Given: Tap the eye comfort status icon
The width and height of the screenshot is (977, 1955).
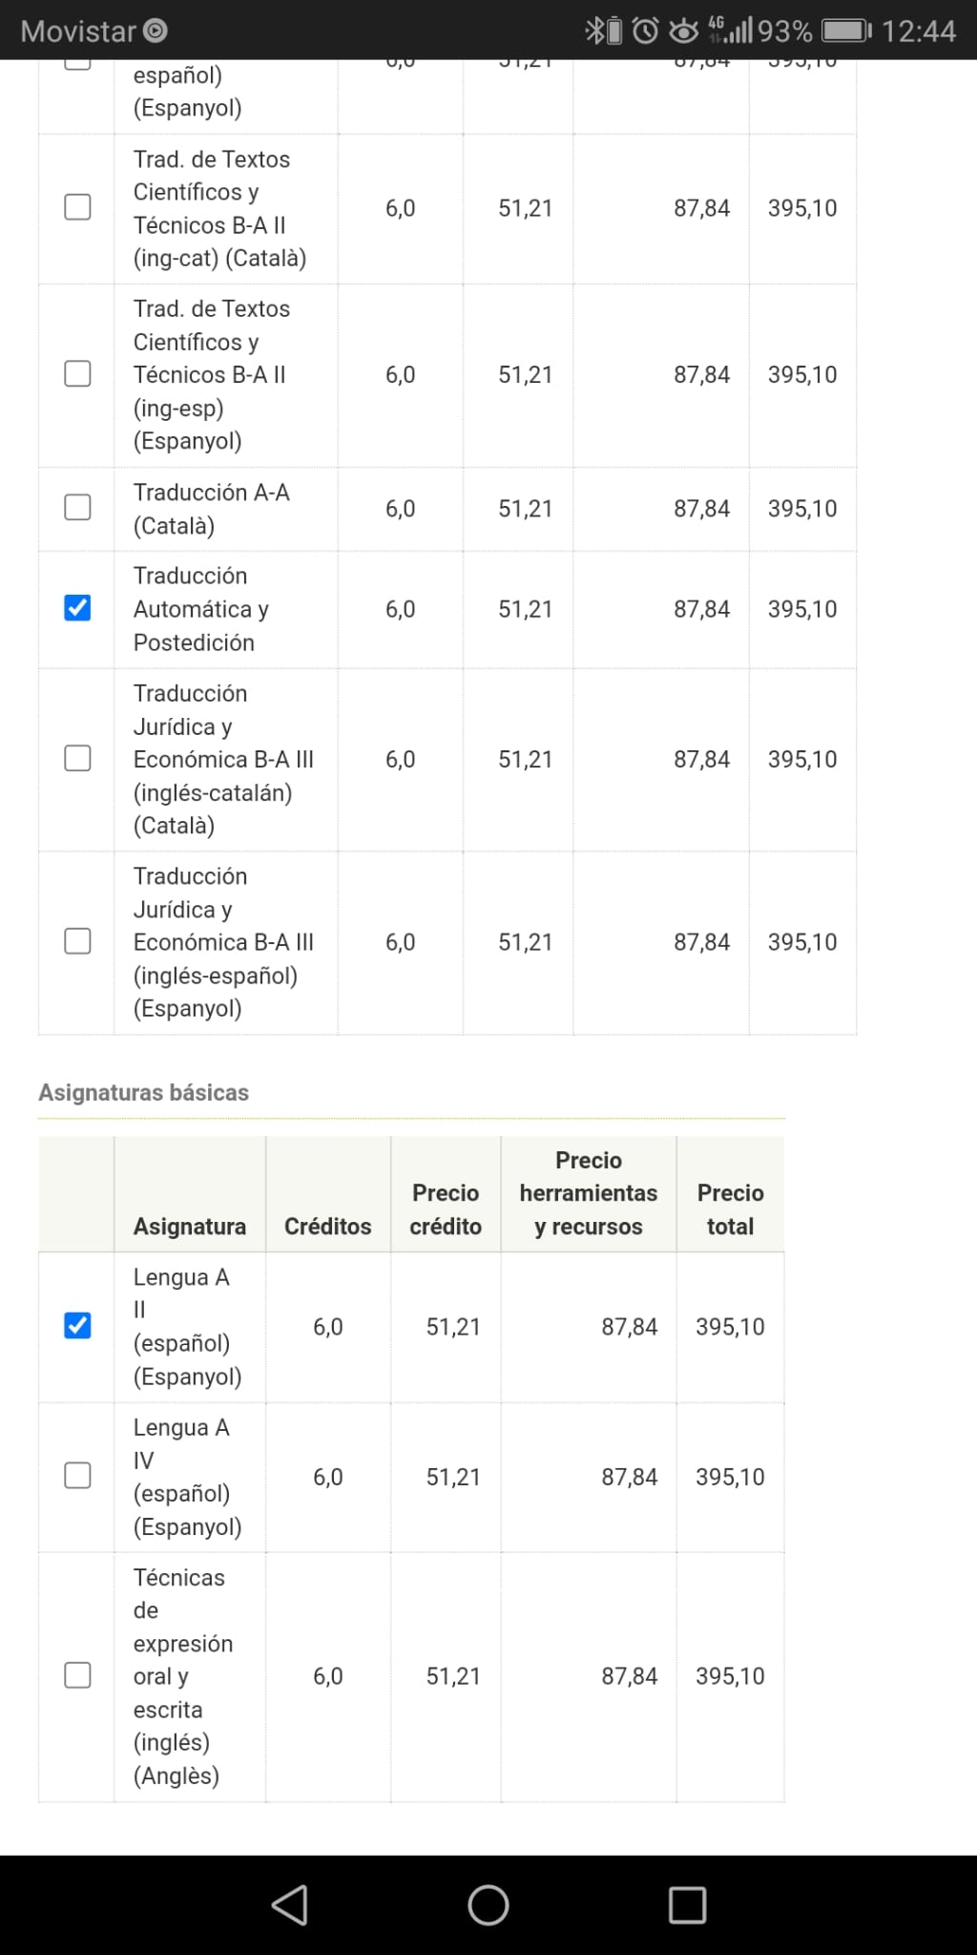Looking at the screenshot, I should [683, 31].
